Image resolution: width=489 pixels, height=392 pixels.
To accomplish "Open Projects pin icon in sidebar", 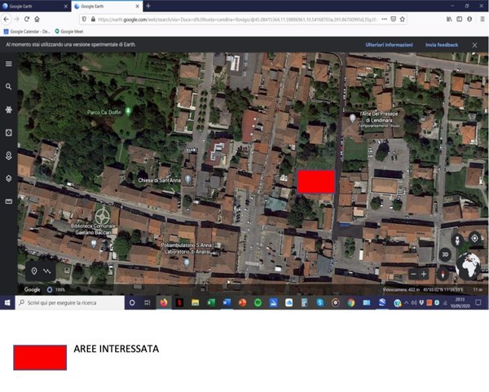I will click(9, 156).
